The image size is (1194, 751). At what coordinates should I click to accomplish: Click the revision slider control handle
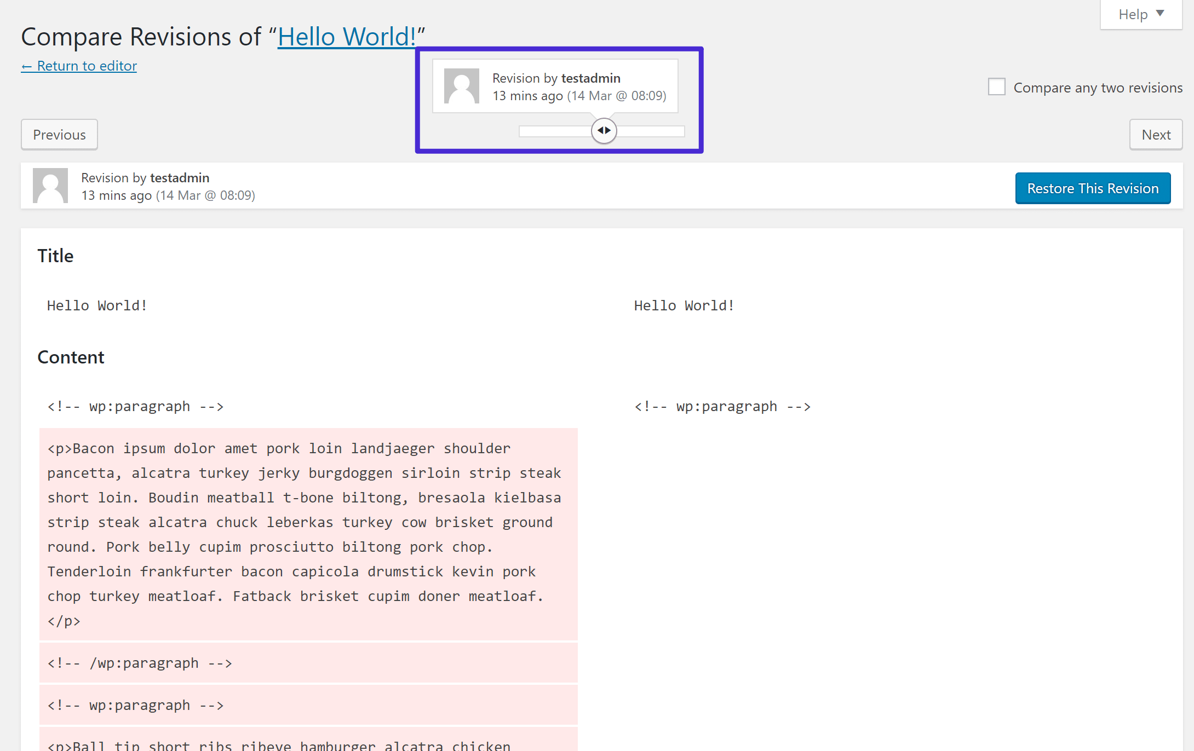pyautogui.click(x=604, y=131)
